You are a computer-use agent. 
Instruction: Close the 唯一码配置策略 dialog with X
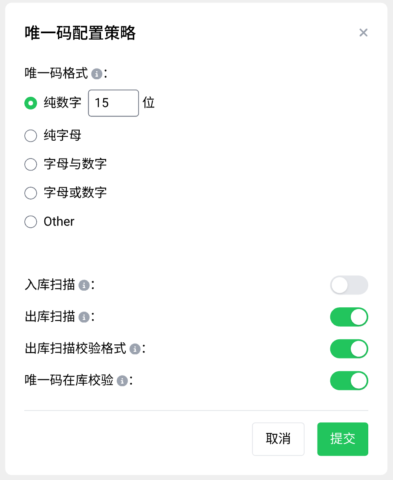click(363, 33)
